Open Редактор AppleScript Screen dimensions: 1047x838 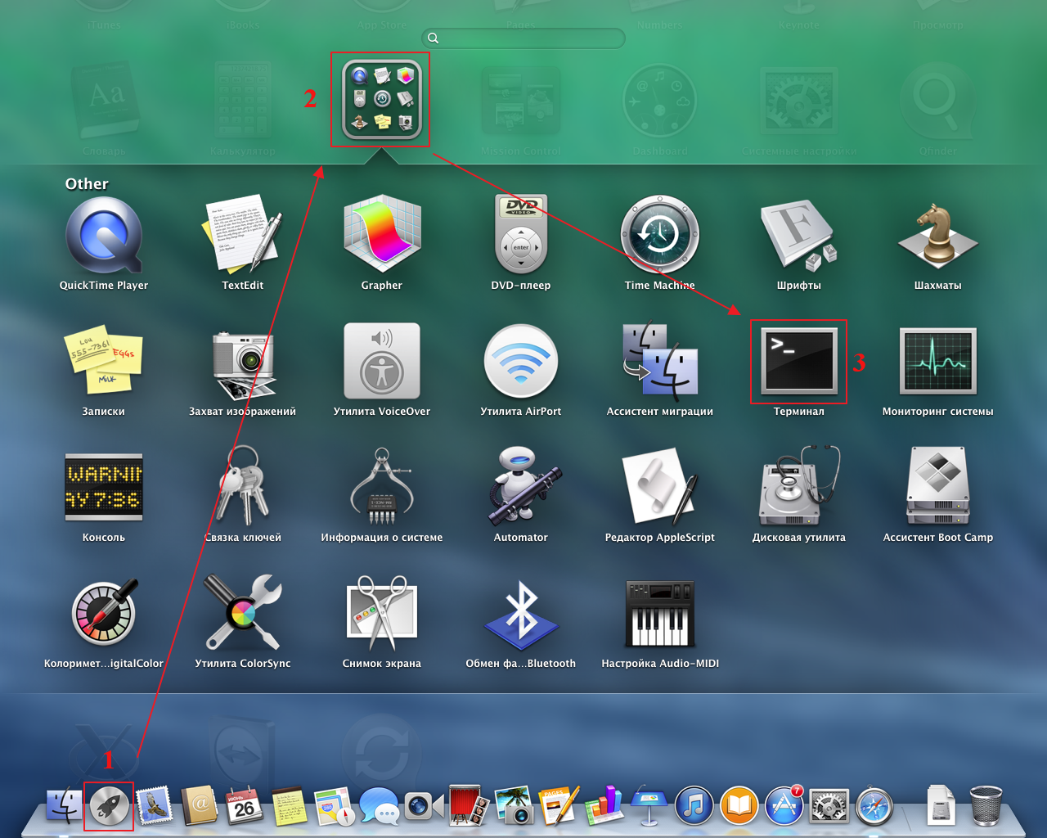coord(660,488)
